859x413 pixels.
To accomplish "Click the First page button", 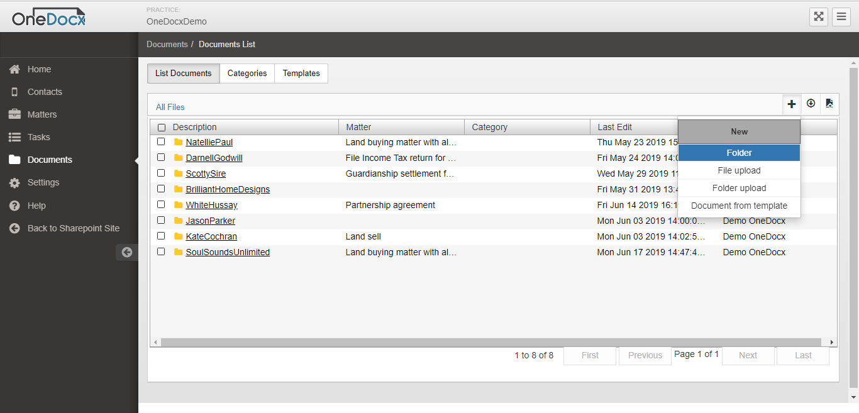I will click(x=590, y=355).
